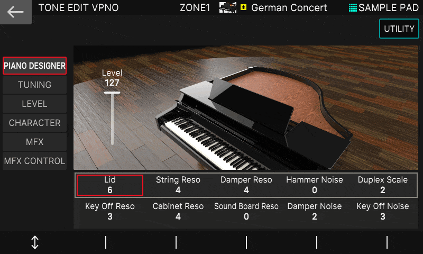Click the grand piano tone icon
Viewport: 423px width, 254px height.
click(228, 7)
